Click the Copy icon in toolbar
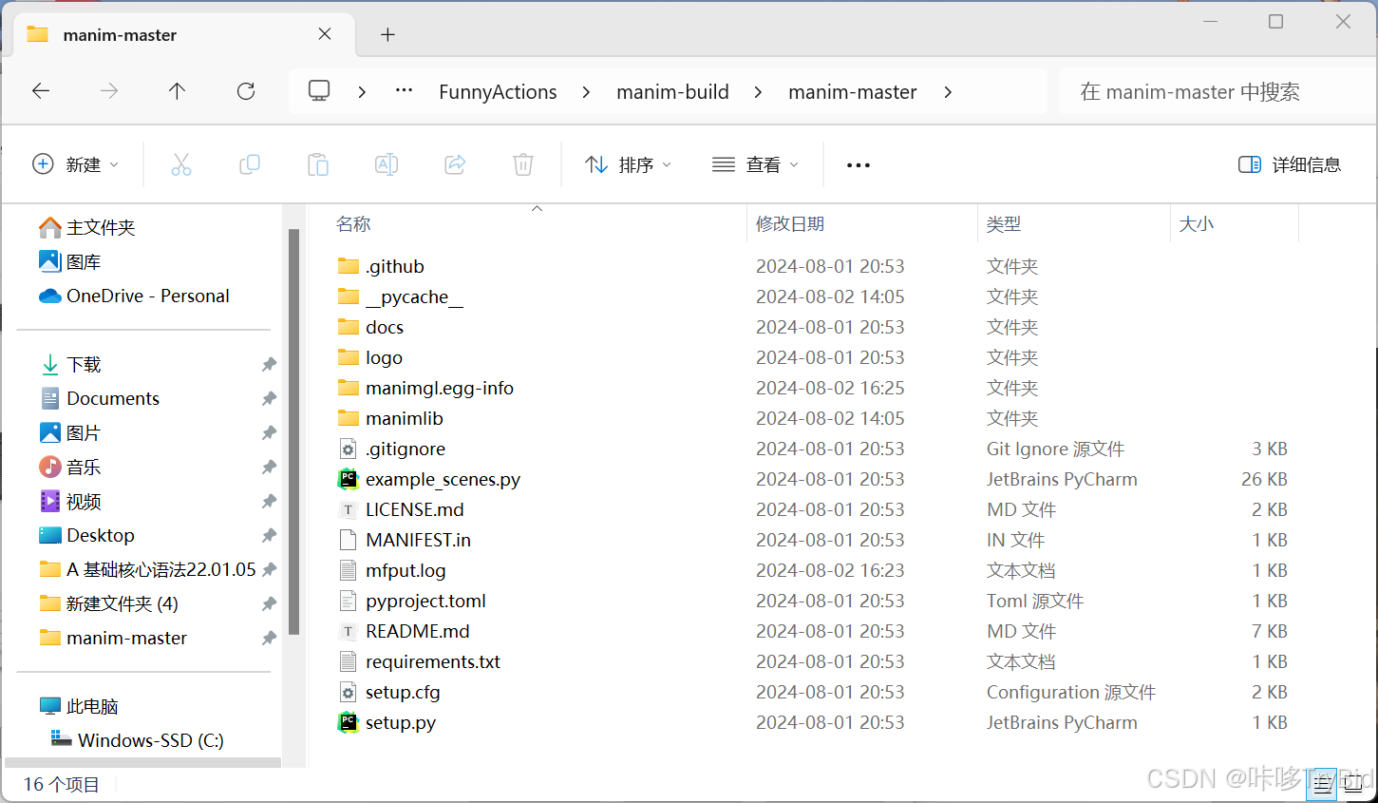The height and width of the screenshot is (803, 1378). coord(250,164)
